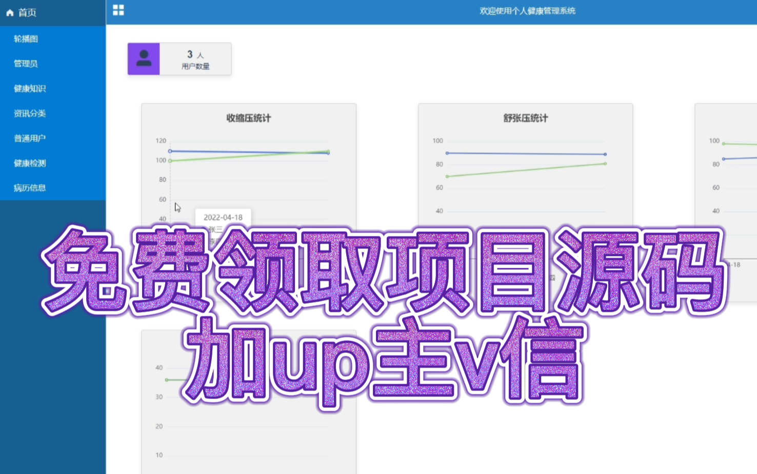Click the purple user avatar on the stats card
Image resolution: width=757 pixels, height=474 pixels.
coord(144,58)
